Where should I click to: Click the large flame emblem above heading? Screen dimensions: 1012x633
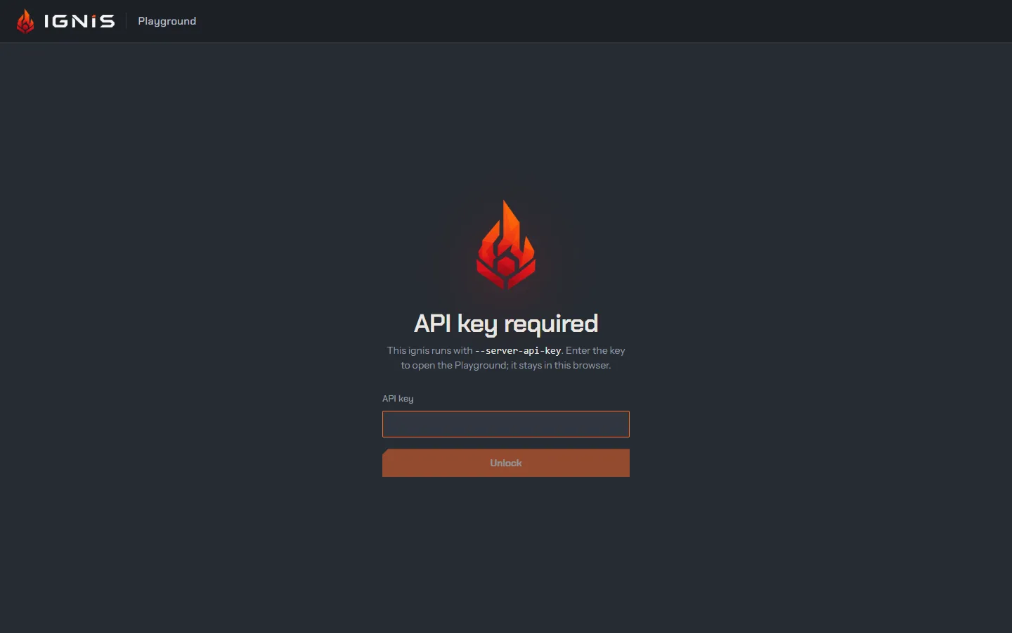tap(506, 245)
